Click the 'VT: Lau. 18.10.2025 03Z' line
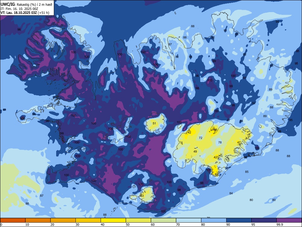Screen dimensions: 302x227 point(18,13)
